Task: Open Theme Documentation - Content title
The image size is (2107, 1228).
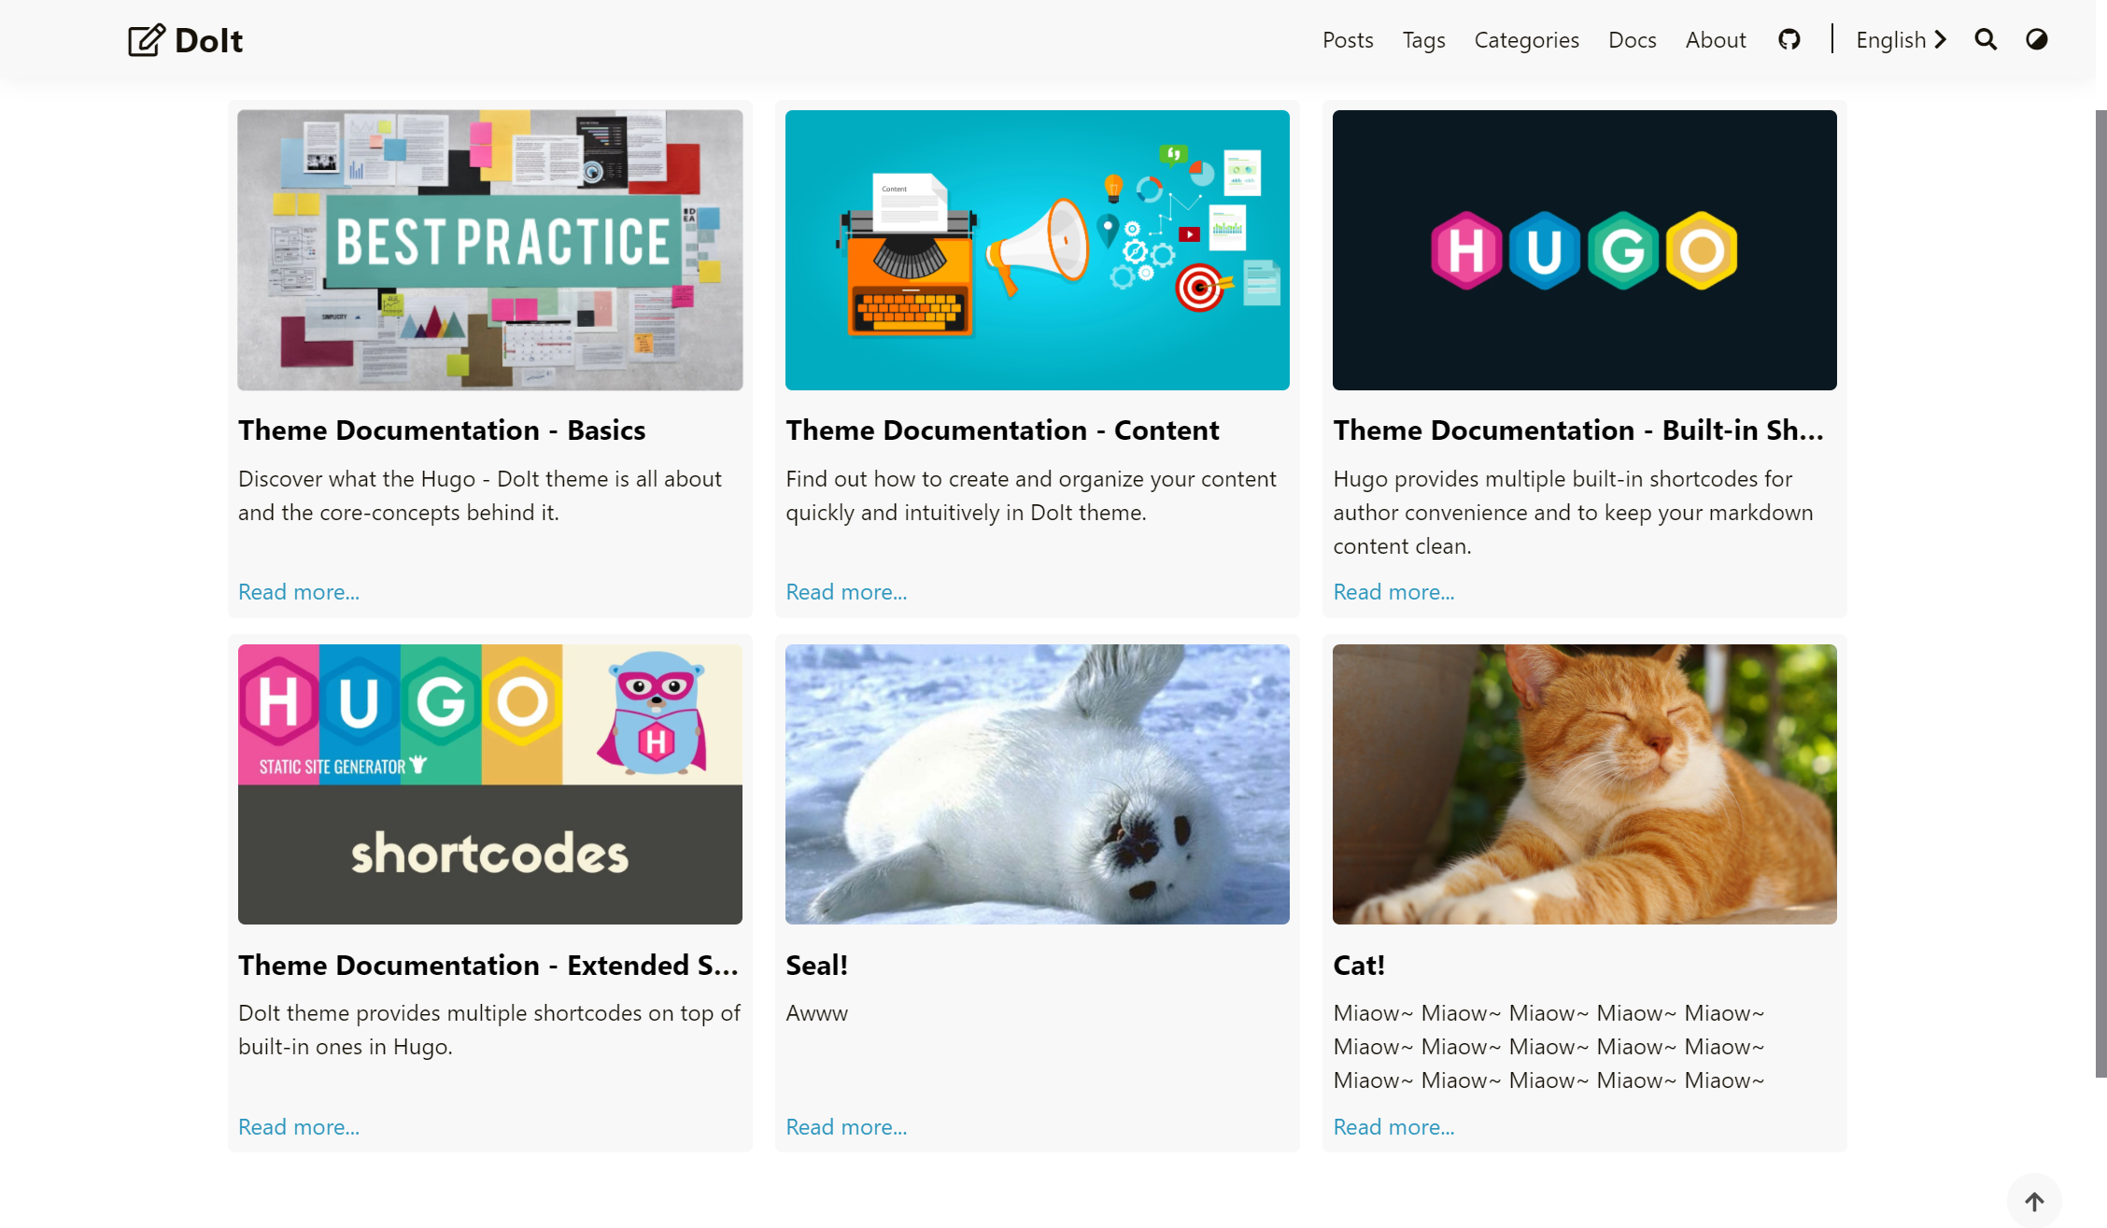Action: click(x=1002, y=430)
